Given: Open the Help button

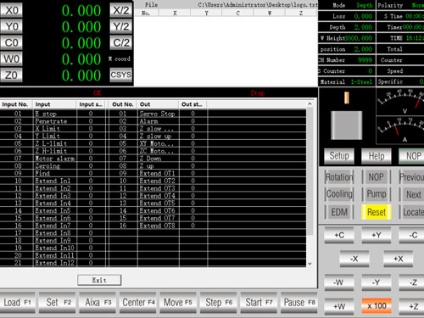Looking at the screenshot, I should pos(377,156).
